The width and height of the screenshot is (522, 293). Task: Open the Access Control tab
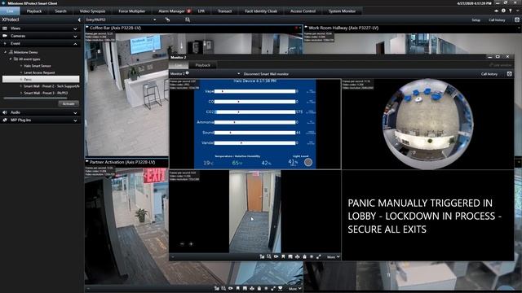click(303, 11)
